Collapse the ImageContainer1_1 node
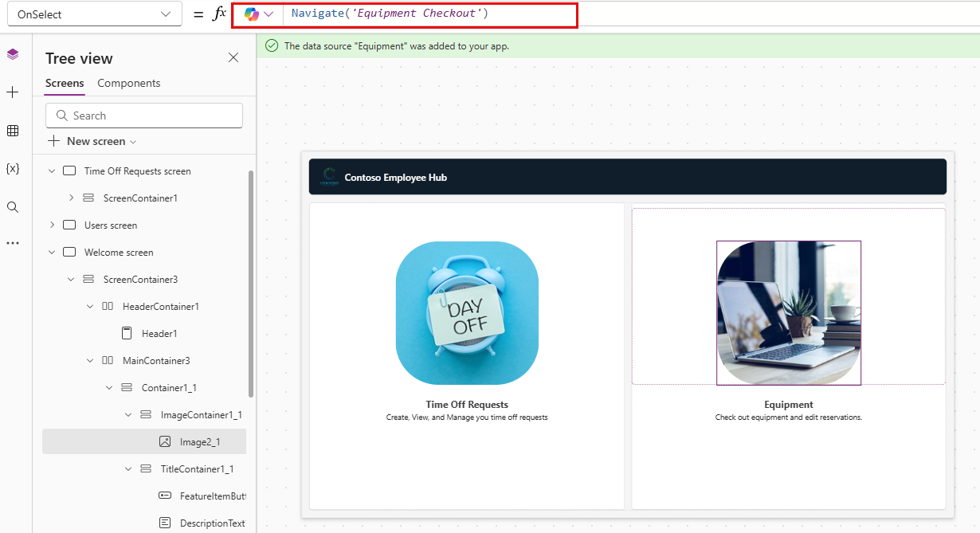 click(x=128, y=415)
